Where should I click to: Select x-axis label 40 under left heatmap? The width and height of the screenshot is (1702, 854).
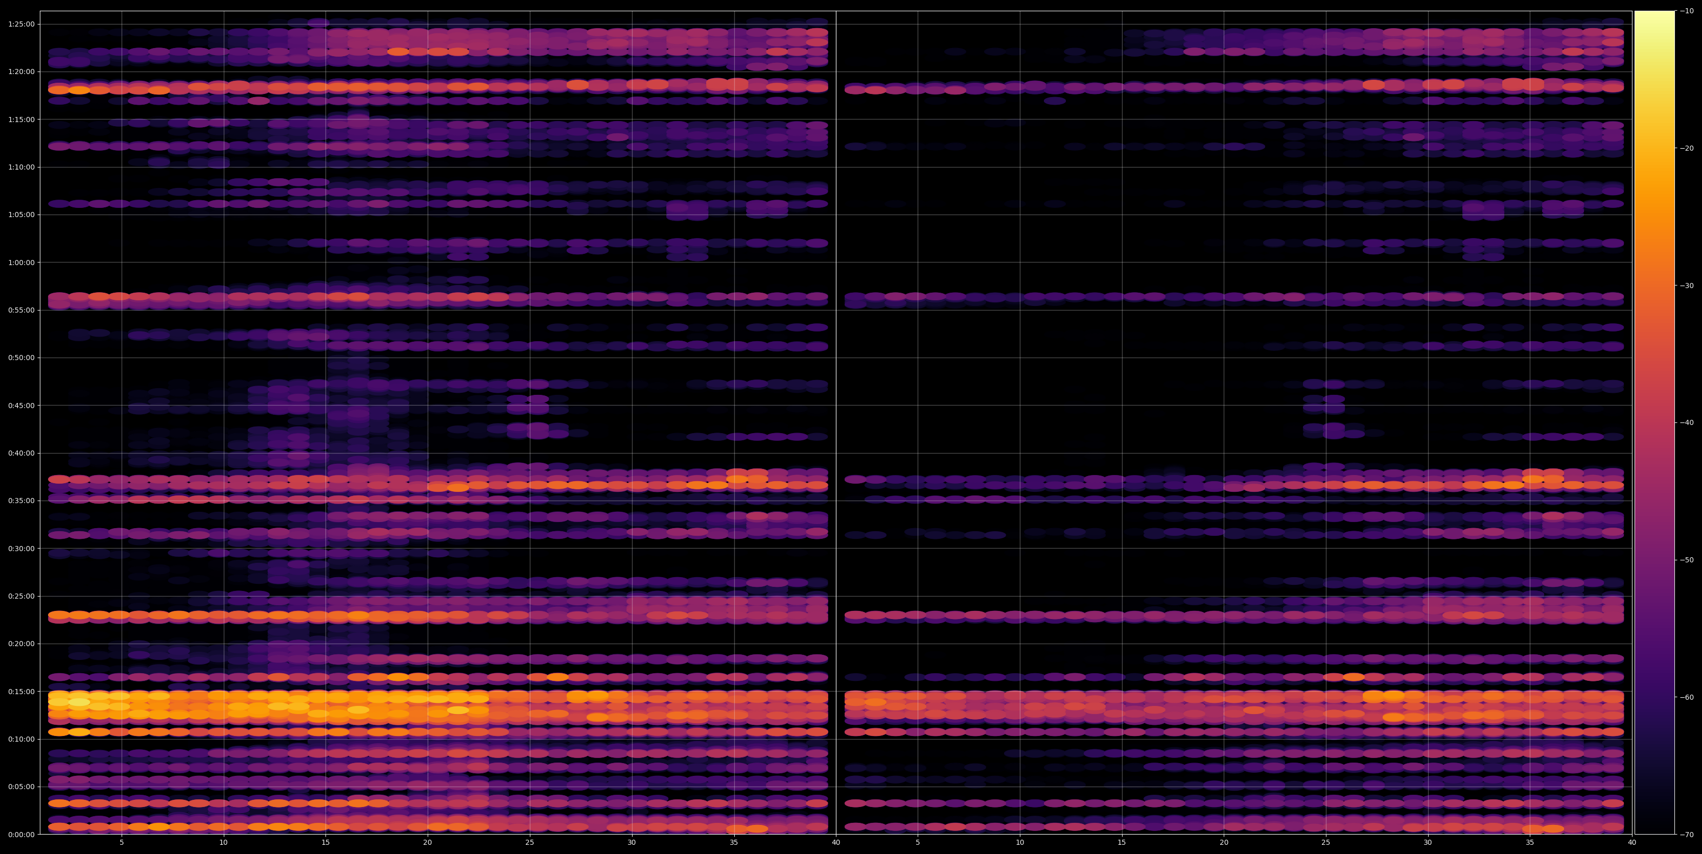click(836, 843)
